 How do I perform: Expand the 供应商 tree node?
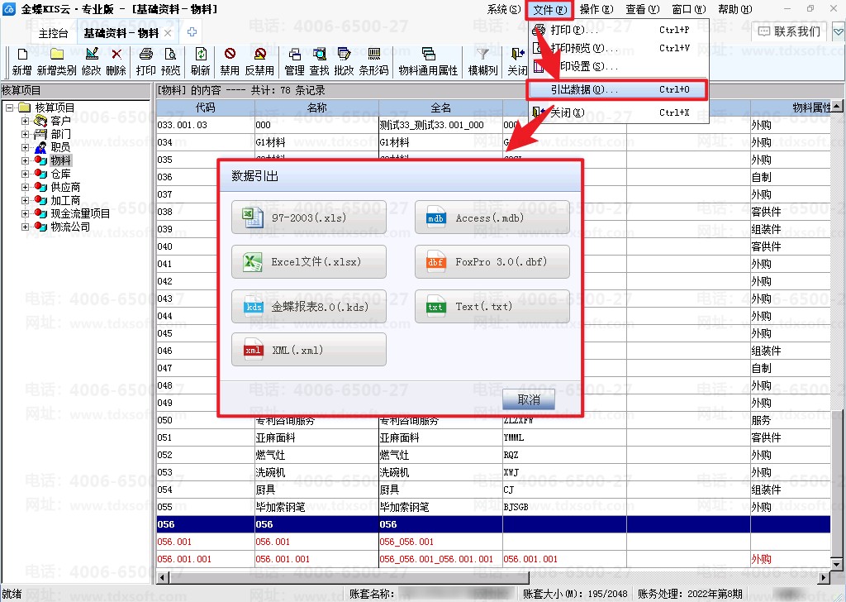[25, 188]
